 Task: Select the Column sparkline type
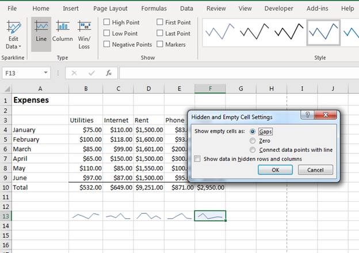63,31
